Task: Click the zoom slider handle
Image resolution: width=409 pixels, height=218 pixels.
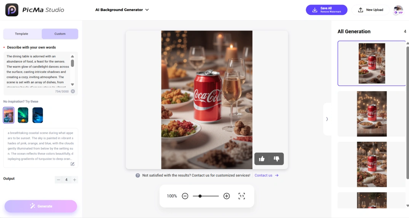Action: click(200, 196)
